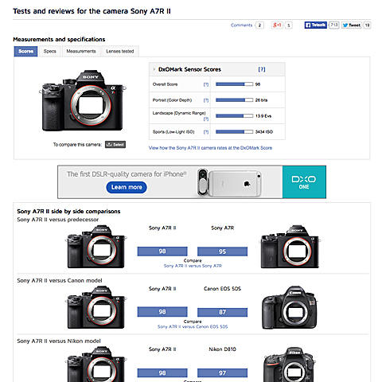382x382 pixels.
Task: Expand the DxOMark Sensor Scores arrow
Action: (x=154, y=69)
